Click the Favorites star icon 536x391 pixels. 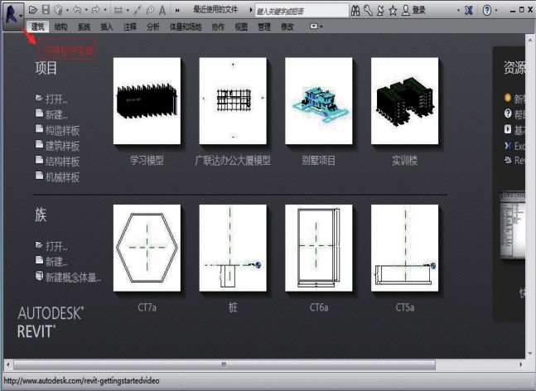[x=394, y=11]
